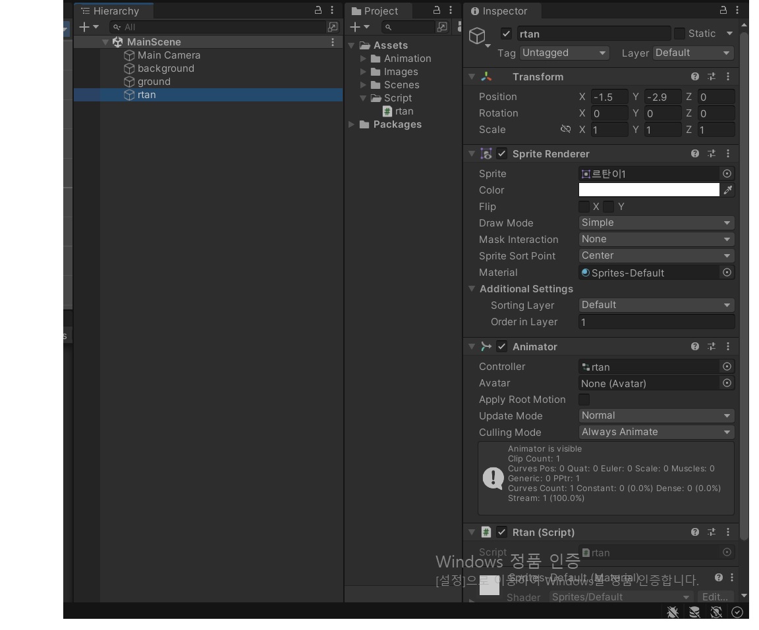Open the Hierarchy panel kebab menu
This screenshot has height=630, width=759.
point(332,10)
